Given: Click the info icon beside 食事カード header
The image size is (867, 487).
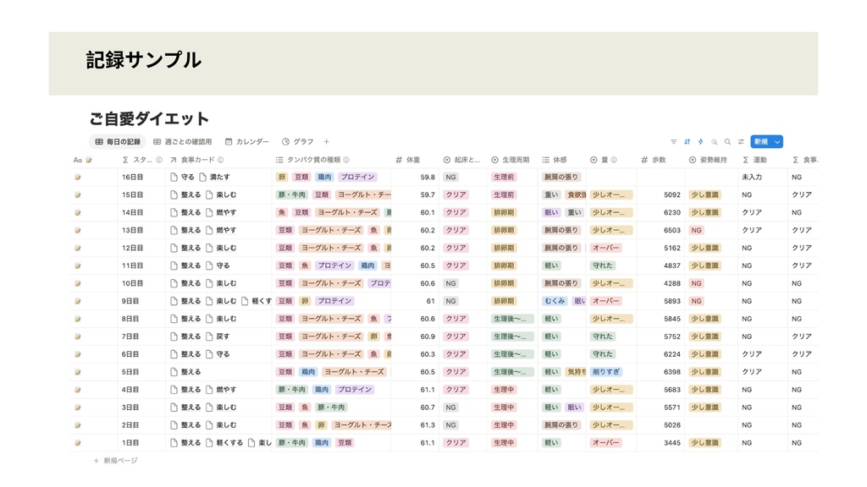Looking at the screenshot, I should click(221, 160).
